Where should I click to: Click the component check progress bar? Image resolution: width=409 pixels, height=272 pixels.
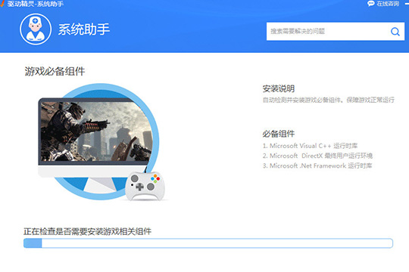(x=208, y=243)
